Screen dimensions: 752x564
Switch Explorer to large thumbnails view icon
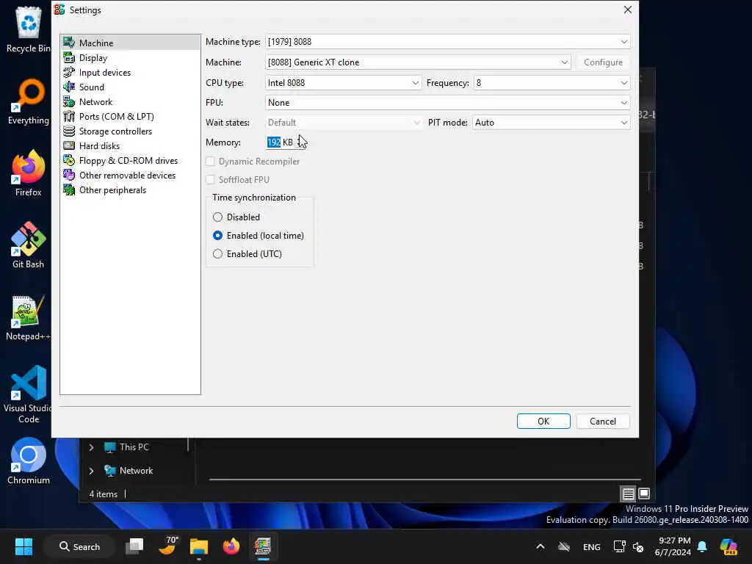(644, 493)
